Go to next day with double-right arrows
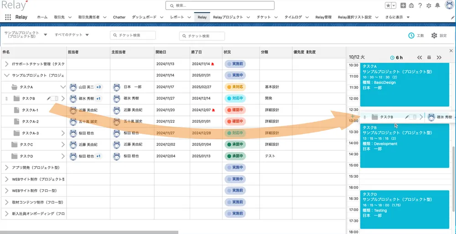 (439, 57)
